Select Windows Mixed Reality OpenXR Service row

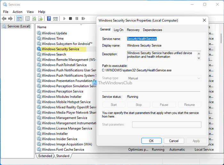(x=67, y=107)
